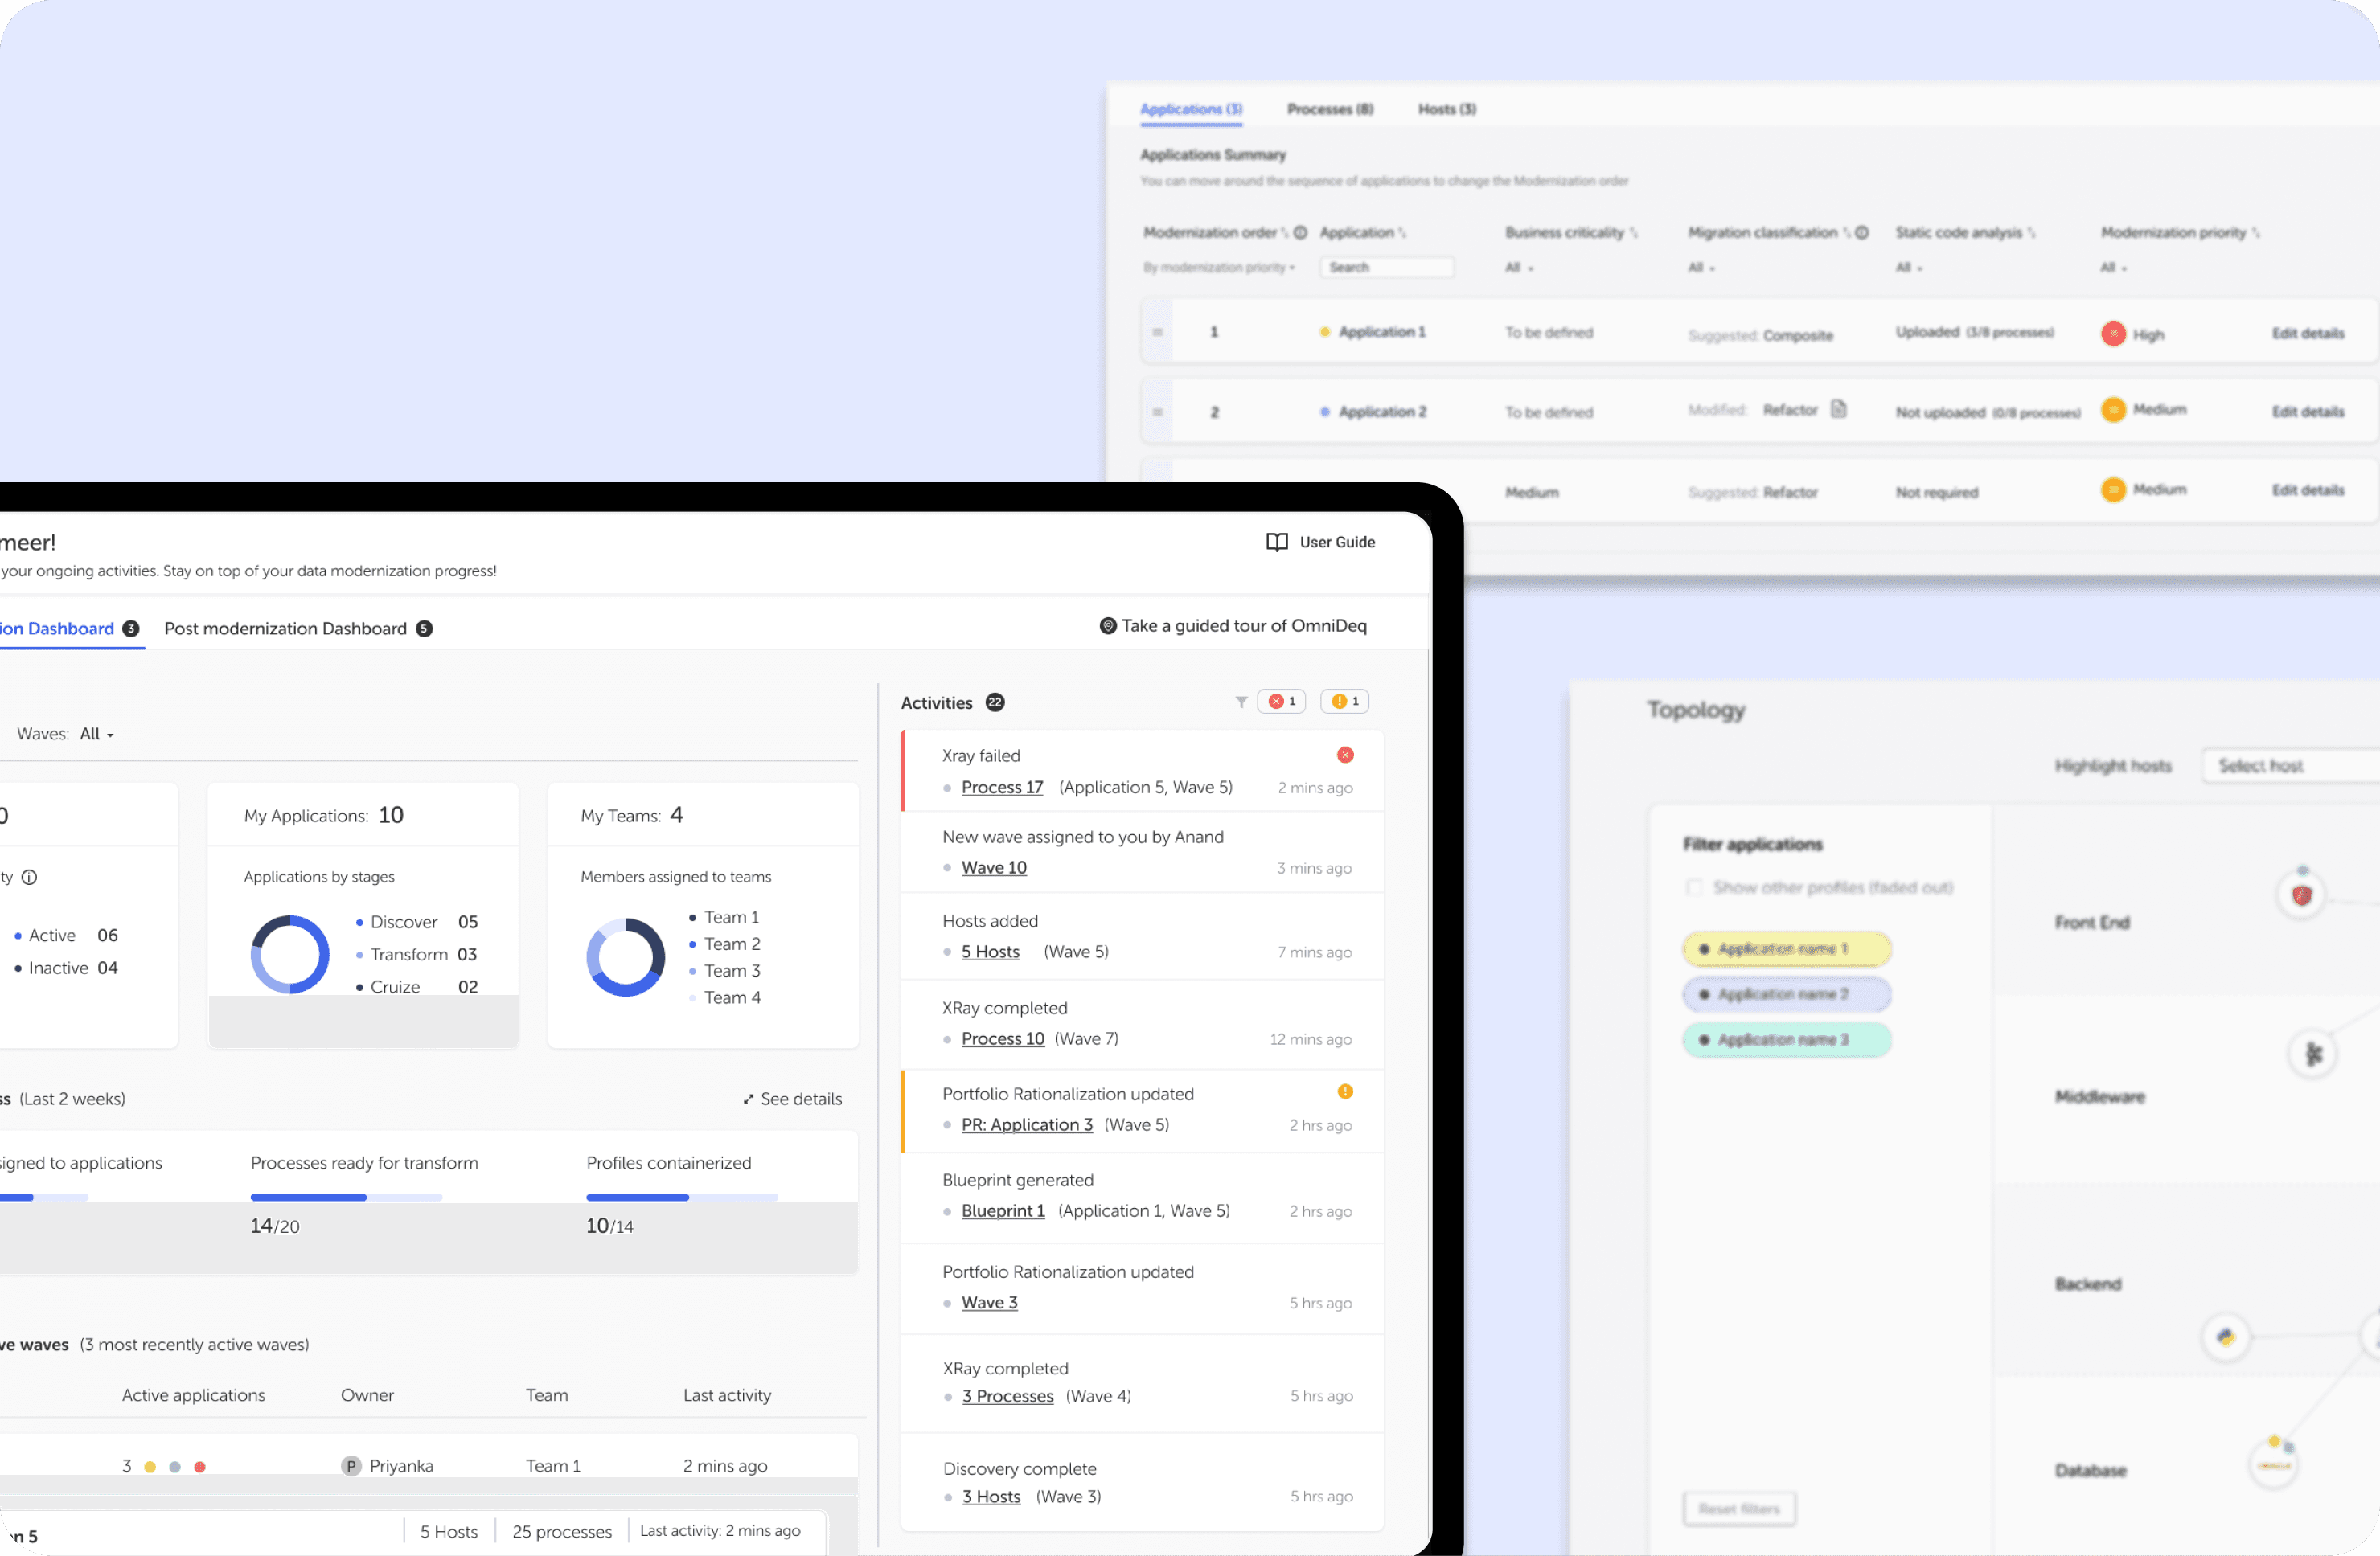
Task: Open the Select host dropdown
Action: [2288, 765]
